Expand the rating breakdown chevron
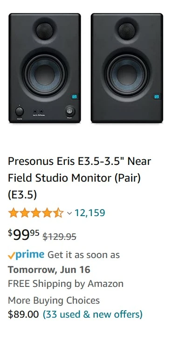 [x=69, y=213]
